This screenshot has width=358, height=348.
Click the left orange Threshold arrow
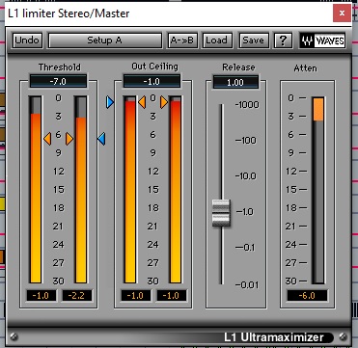[47, 139]
